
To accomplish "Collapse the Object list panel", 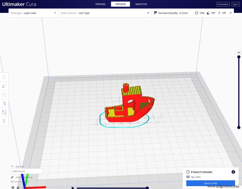I will tap(12, 166).
